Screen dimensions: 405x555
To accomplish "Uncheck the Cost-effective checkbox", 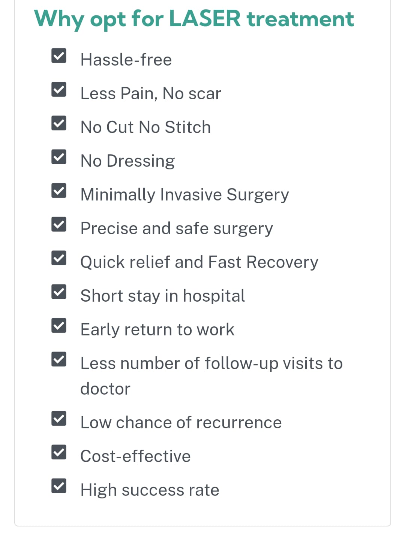I will point(59,452).
